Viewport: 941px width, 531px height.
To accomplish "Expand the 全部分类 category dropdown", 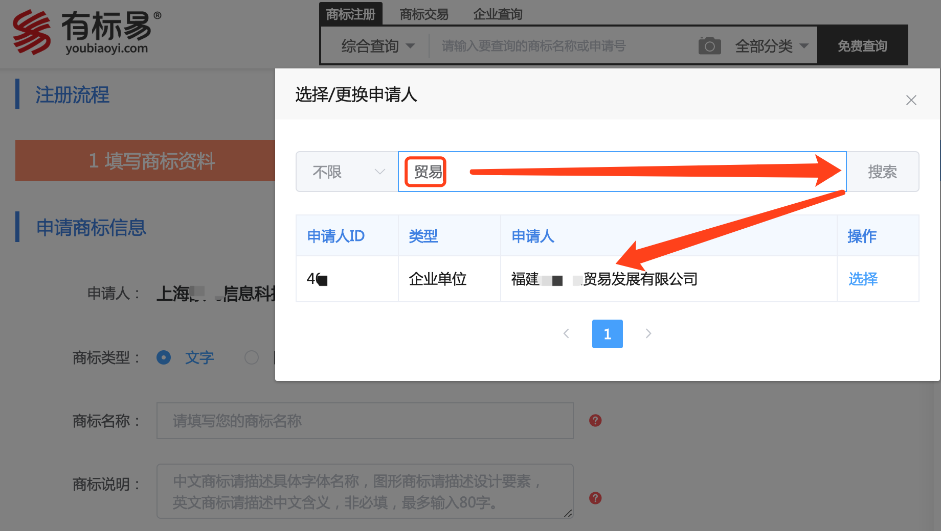I will (x=772, y=46).
